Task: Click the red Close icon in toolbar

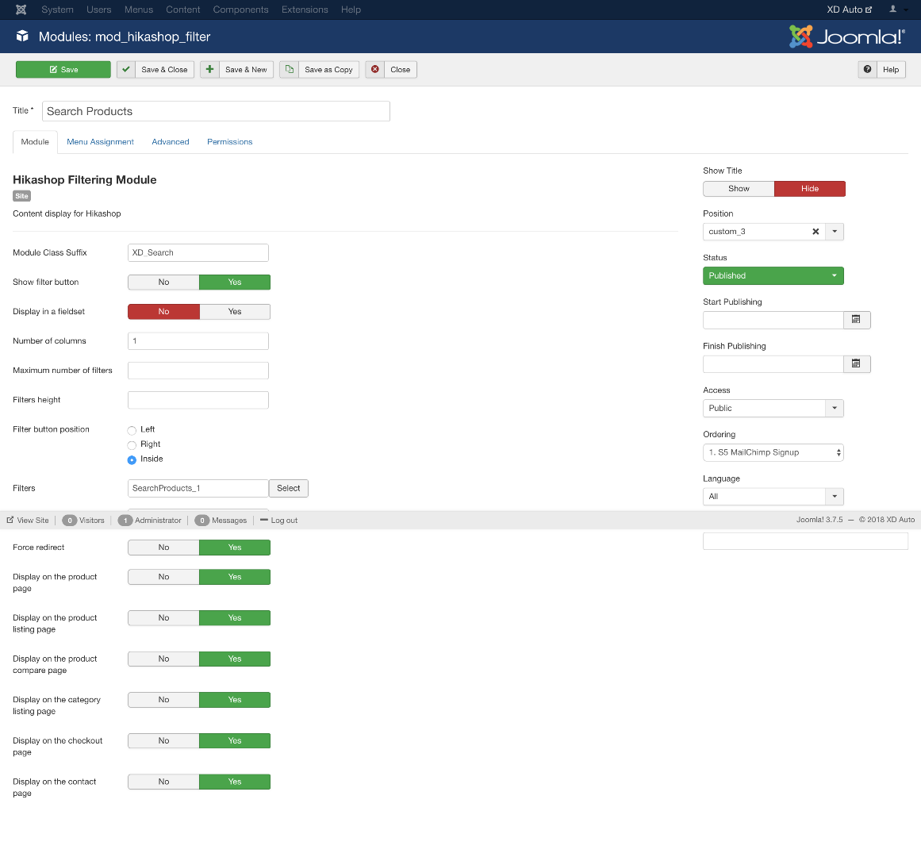Action: [375, 70]
